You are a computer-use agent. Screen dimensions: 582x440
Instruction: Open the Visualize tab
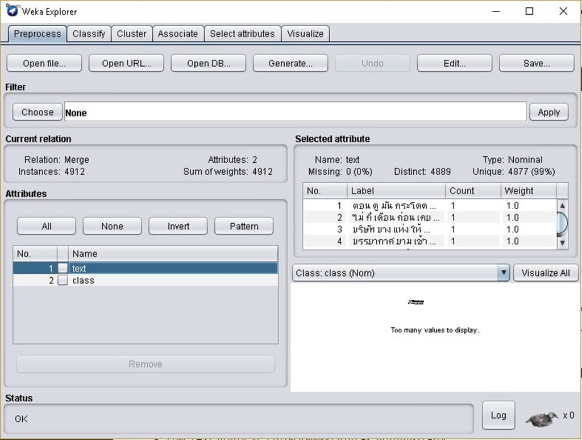305,34
